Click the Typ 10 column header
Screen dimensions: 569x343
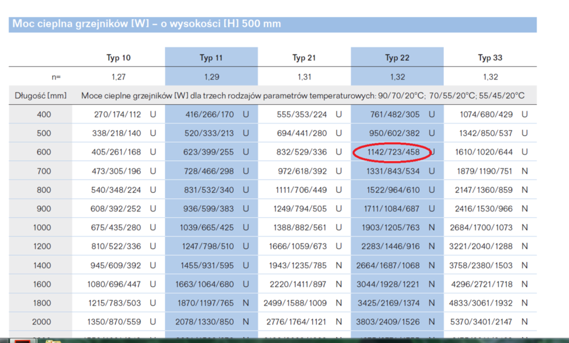click(118, 58)
